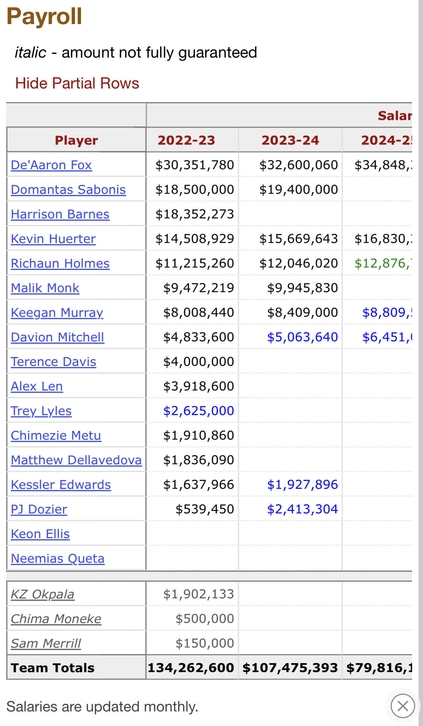Click Hide Partial Rows toggle link

tap(77, 83)
